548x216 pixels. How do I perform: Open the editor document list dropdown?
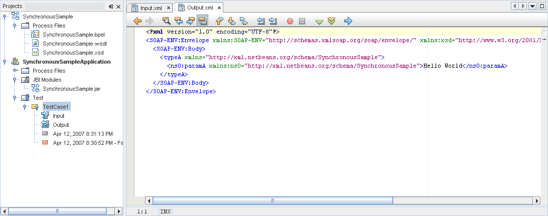(x=532, y=7)
